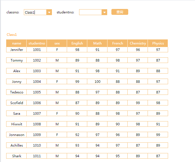Click Hiwwit's French score 90
The width and height of the screenshot is (195, 162).
click(118, 124)
